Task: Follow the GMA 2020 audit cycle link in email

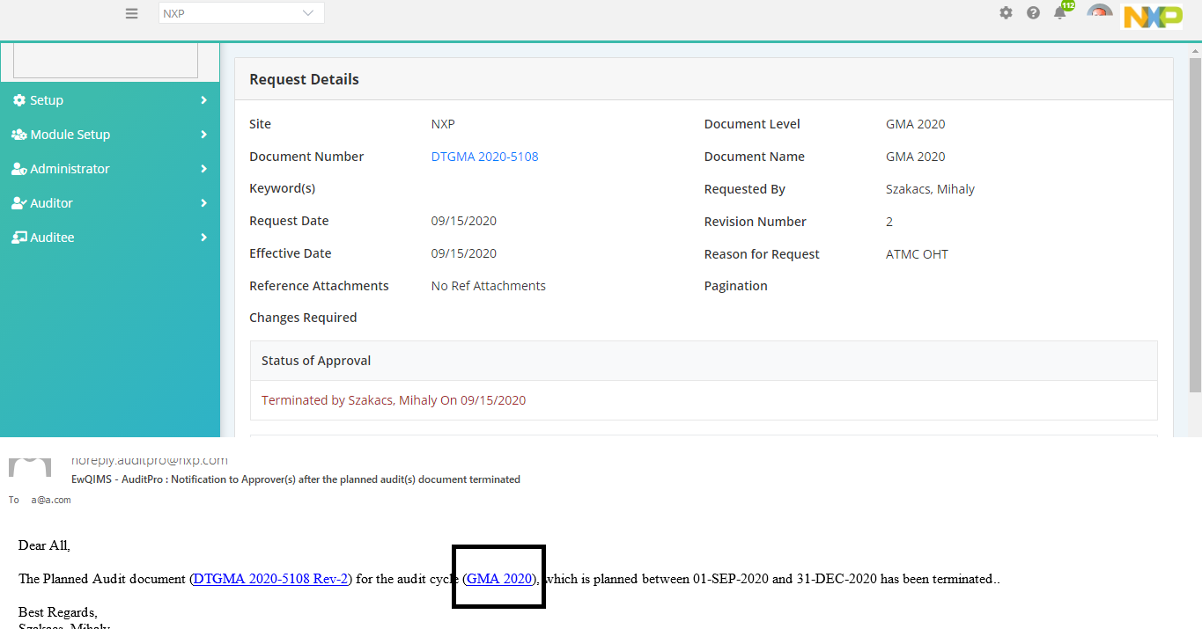Action: click(x=499, y=579)
